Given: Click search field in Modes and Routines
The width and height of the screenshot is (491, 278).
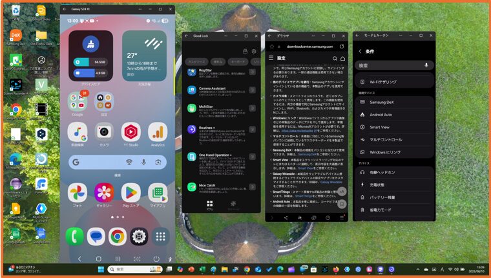Looking at the screenshot, I should [395, 65].
